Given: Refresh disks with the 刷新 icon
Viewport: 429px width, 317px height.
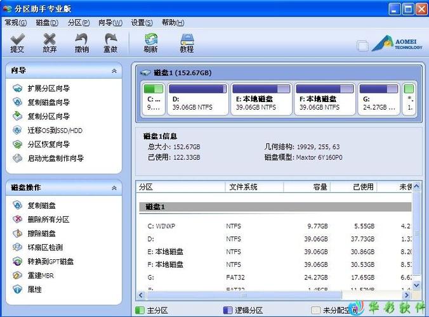Looking at the screenshot, I should click(150, 42).
